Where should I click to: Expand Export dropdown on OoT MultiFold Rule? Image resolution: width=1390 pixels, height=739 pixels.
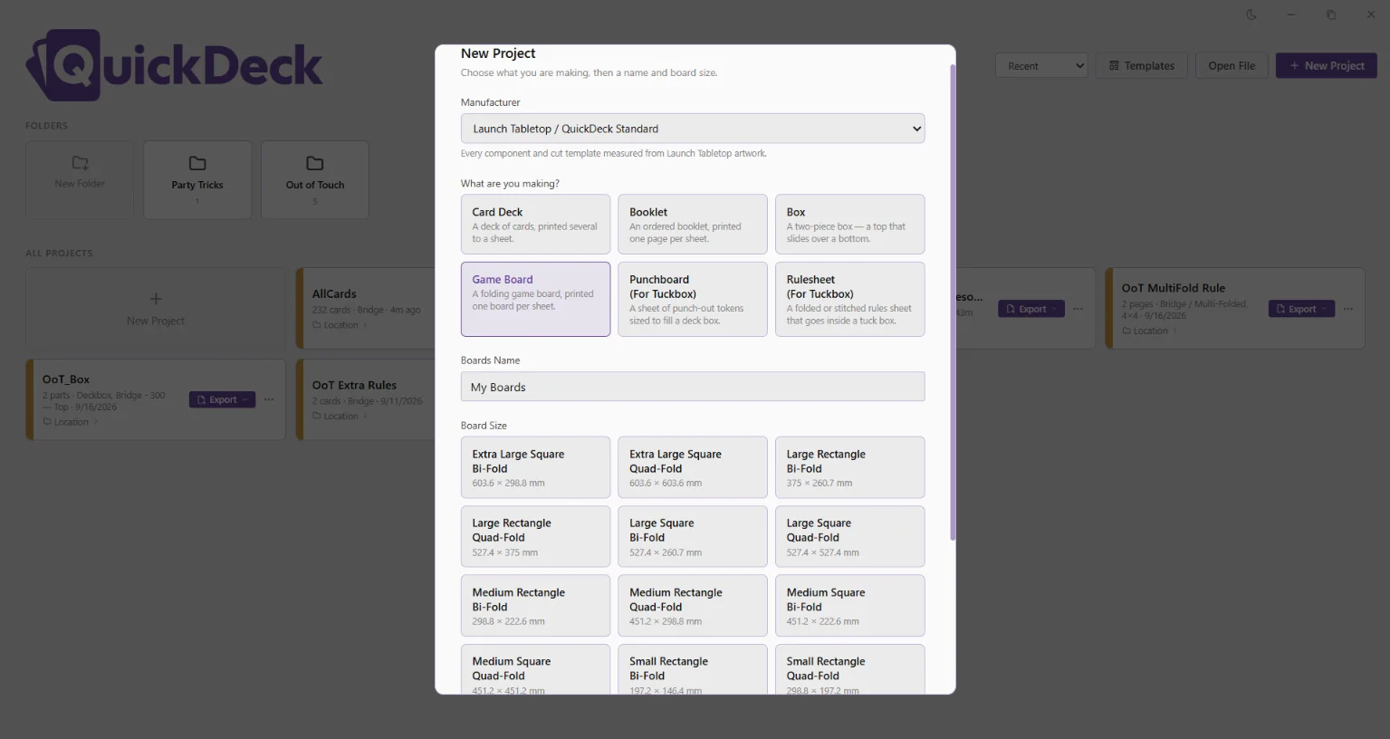point(1325,309)
